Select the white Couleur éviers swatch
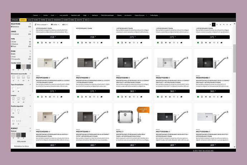The width and height of the screenshot is (247, 165). (x=13, y=66)
